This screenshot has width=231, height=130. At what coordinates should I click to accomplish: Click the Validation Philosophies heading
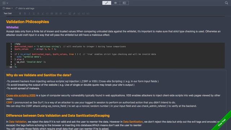(27, 22)
